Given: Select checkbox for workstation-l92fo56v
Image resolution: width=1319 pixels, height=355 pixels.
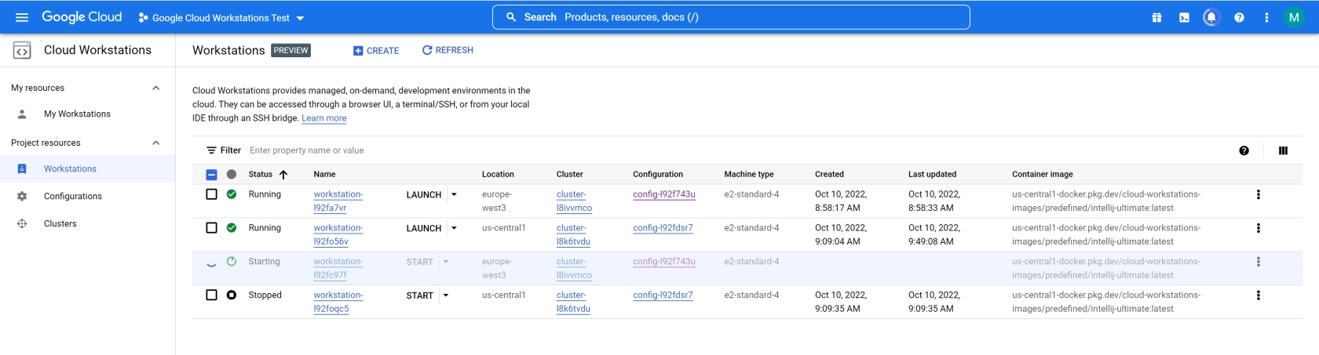Looking at the screenshot, I should pyautogui.click(x=211, y=228).
